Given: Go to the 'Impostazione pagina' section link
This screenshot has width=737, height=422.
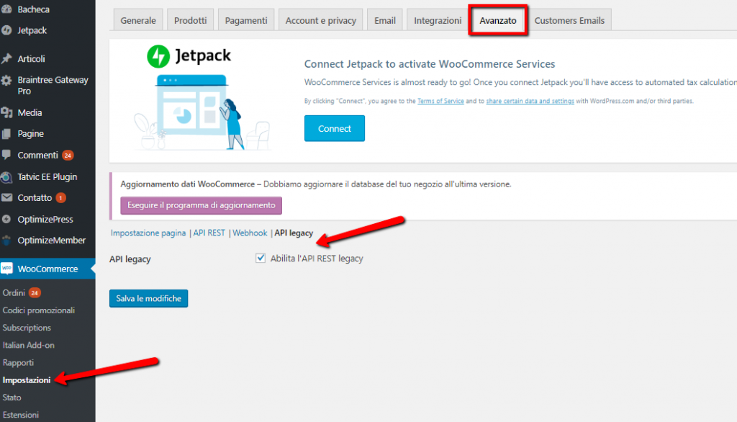Looking at the screenshot, I should pos(148,233).
